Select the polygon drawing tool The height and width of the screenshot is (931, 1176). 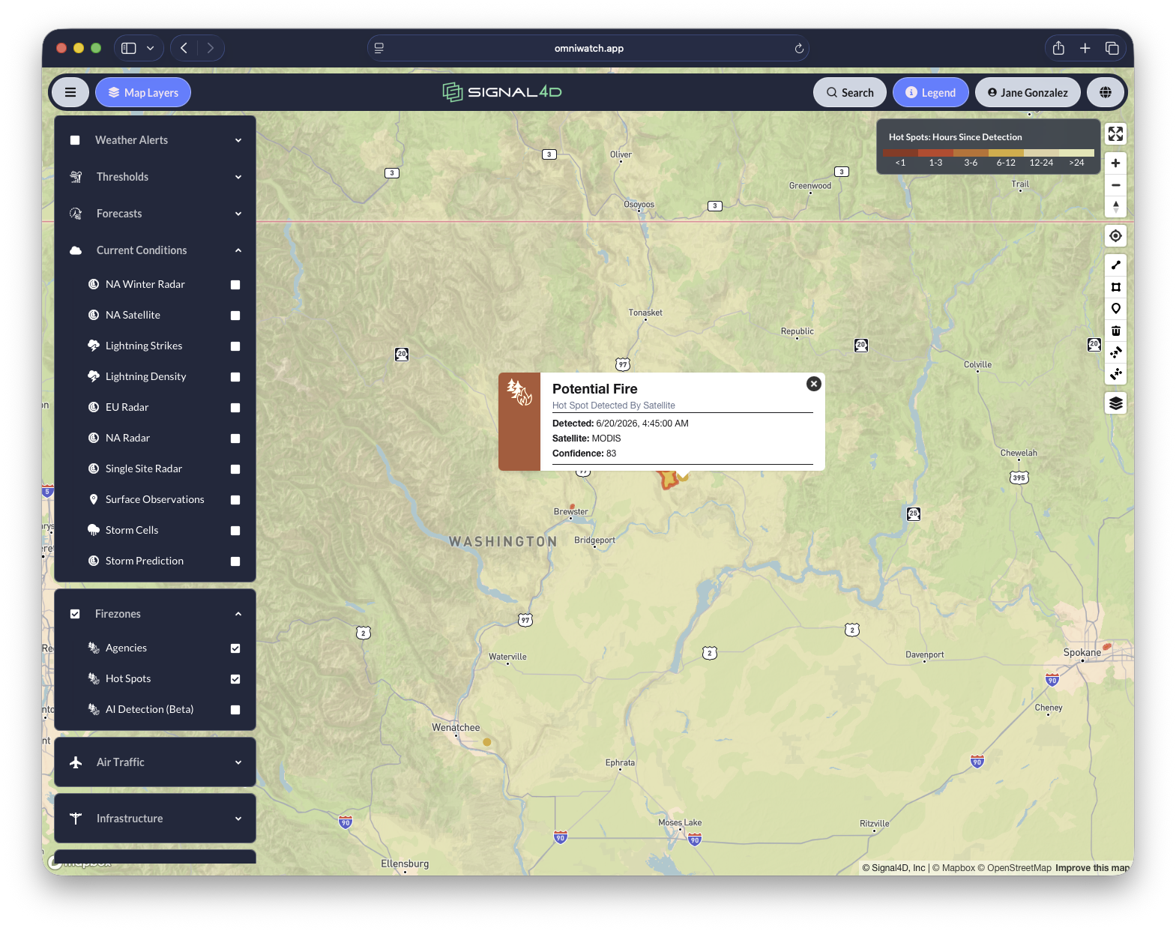click(1116, 287)
